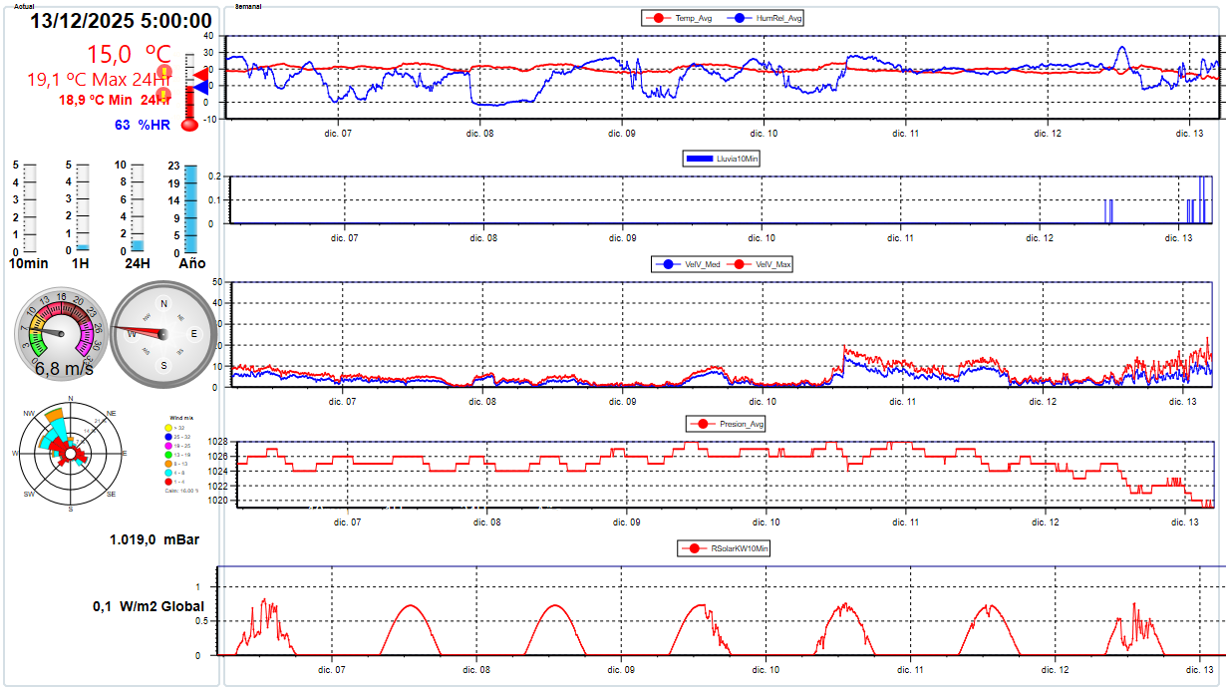
Task: Click the 1H rain gauge column
Action: click(x=83, y=207)
